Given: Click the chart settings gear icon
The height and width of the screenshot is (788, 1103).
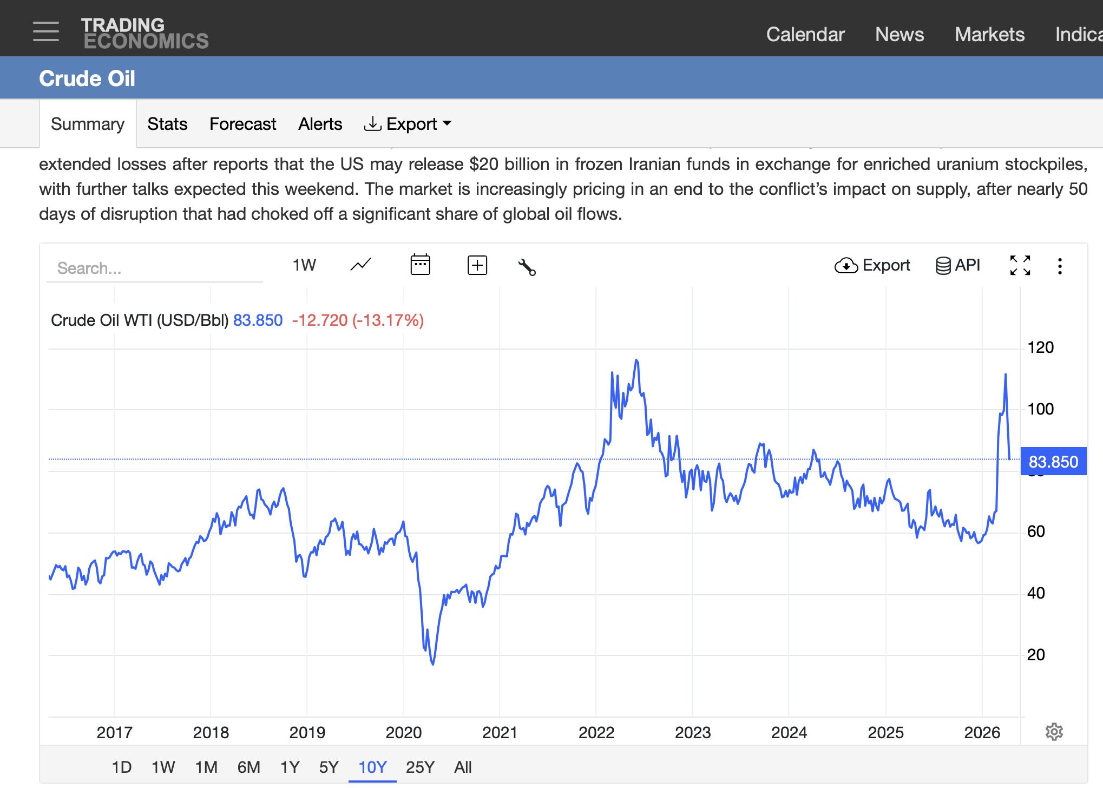Looking at the screenshot, I should [x=1054, y=732].
